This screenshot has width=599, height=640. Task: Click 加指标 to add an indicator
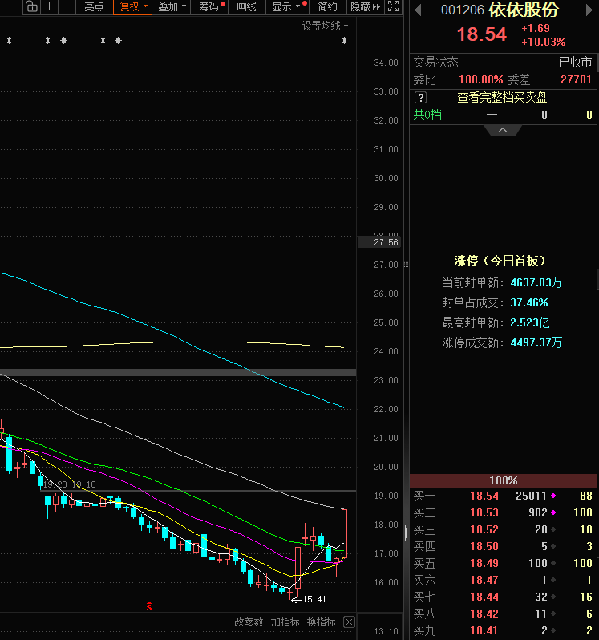pos(285,622)
